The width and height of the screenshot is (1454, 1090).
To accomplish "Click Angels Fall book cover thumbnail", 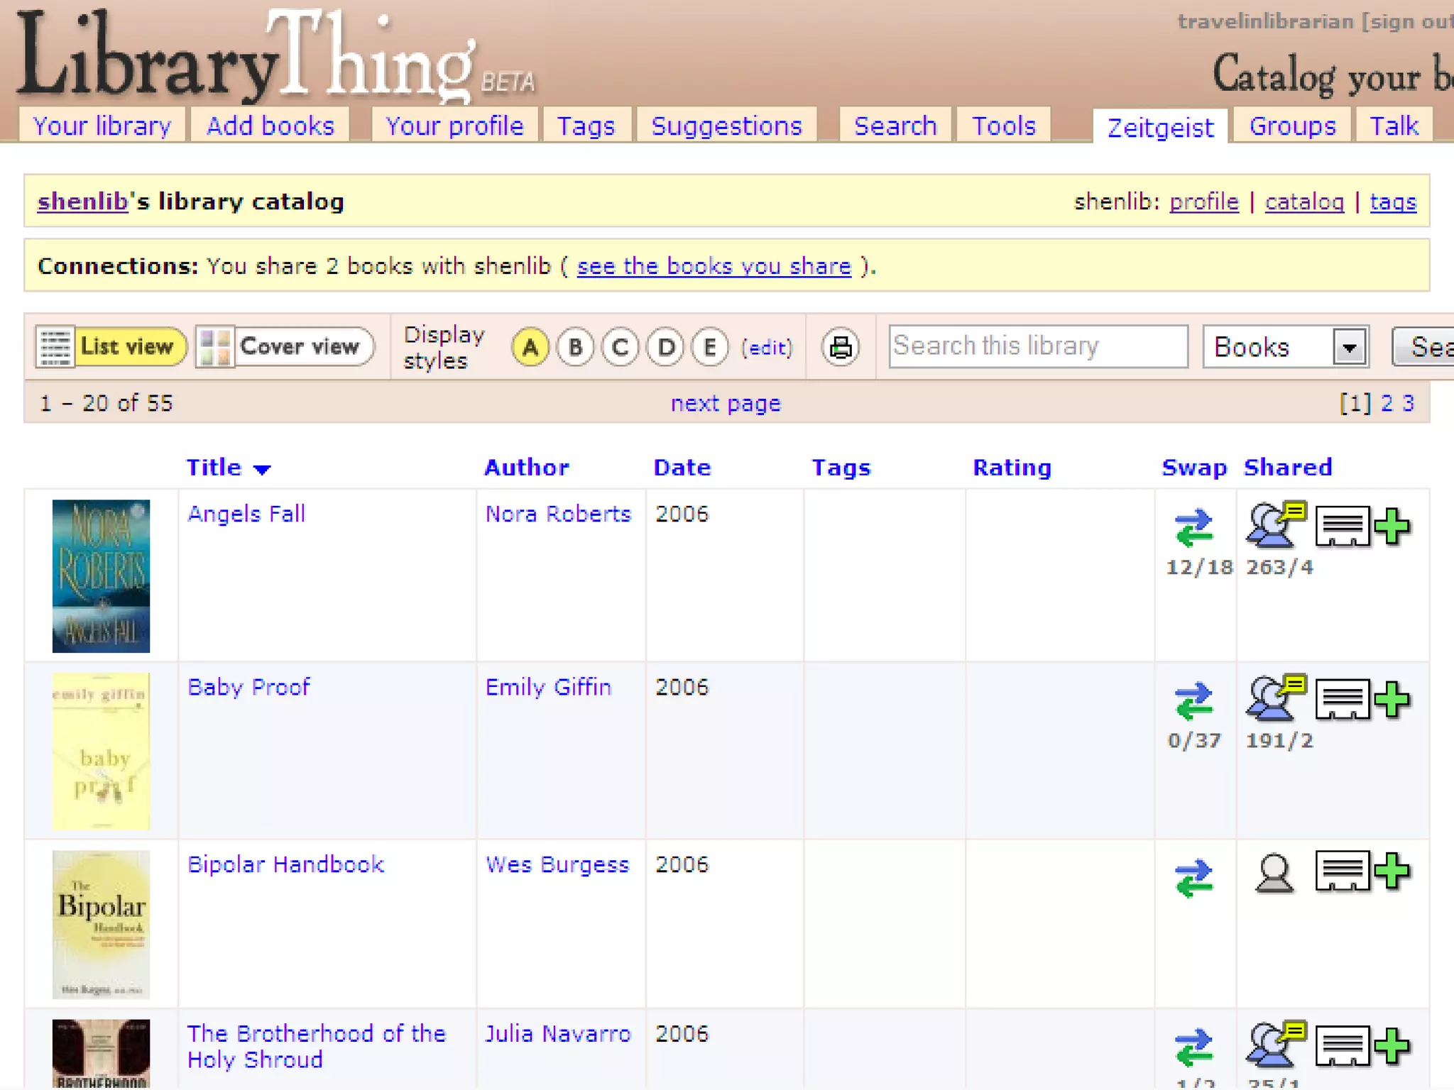I will click(x=101, y=576).
